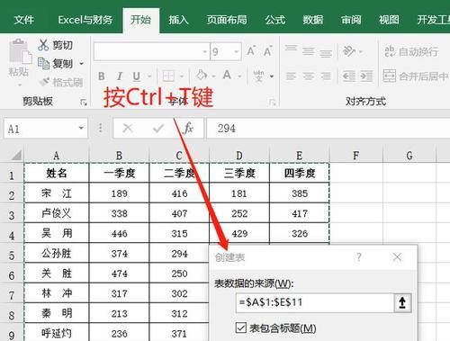Increase indent
Image resolution: width=450 pixels, height=341 pixels.
[x=366, y=76]
